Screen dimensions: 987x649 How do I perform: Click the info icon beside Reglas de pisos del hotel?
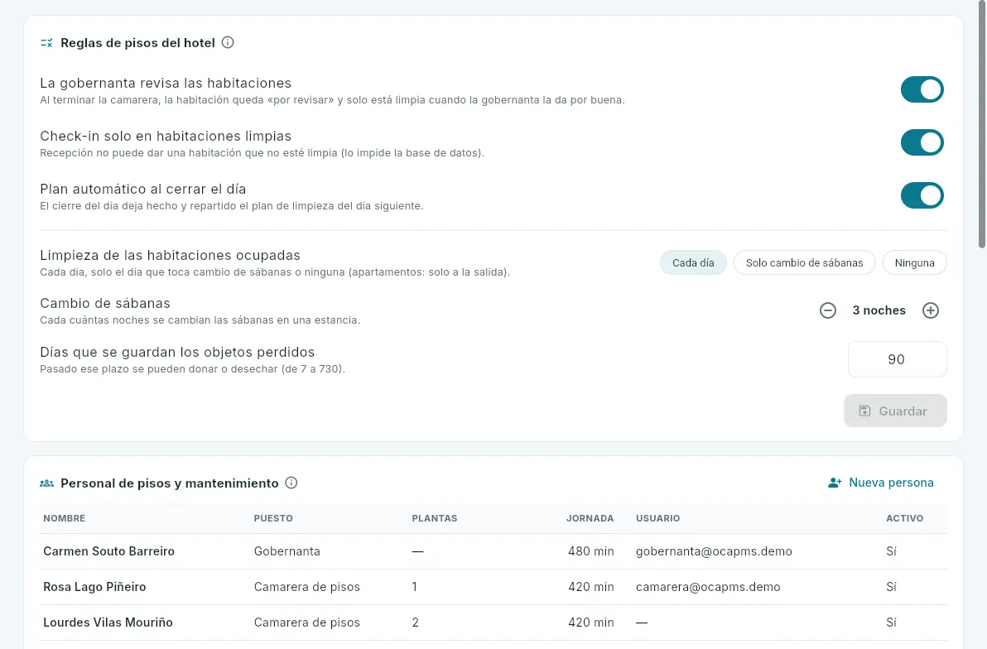[x=228, y=42]
